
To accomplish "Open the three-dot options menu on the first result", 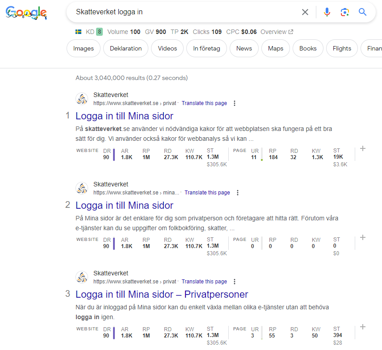I will tap(234, 103).
